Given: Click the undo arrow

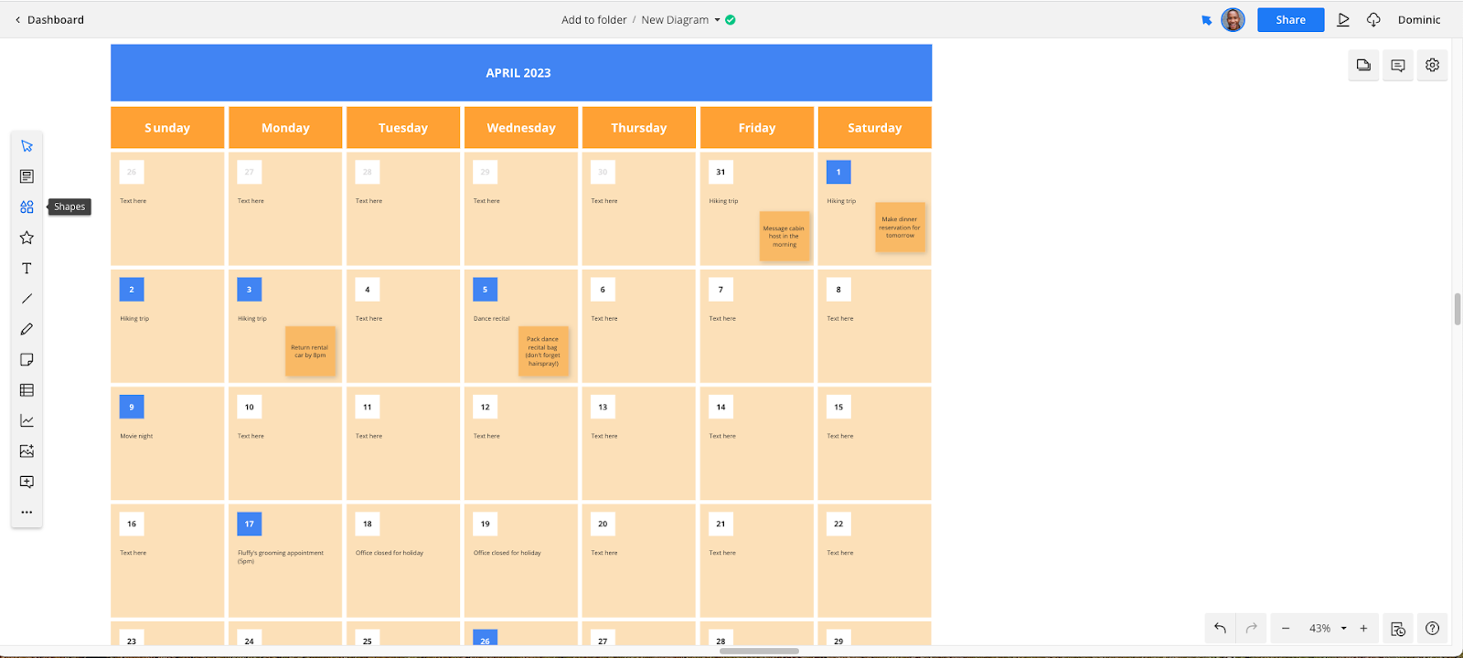Looking at the screenshot, I should (1220, 628).
